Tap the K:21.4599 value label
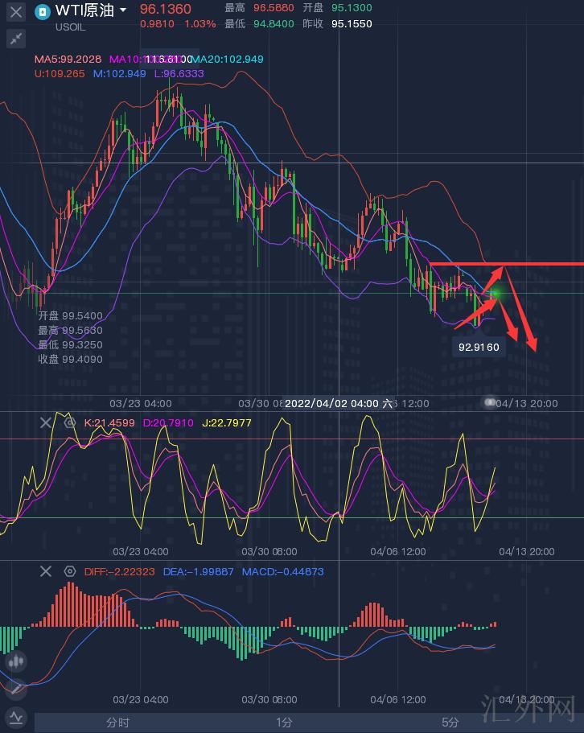584x733 pixels. 109,423
